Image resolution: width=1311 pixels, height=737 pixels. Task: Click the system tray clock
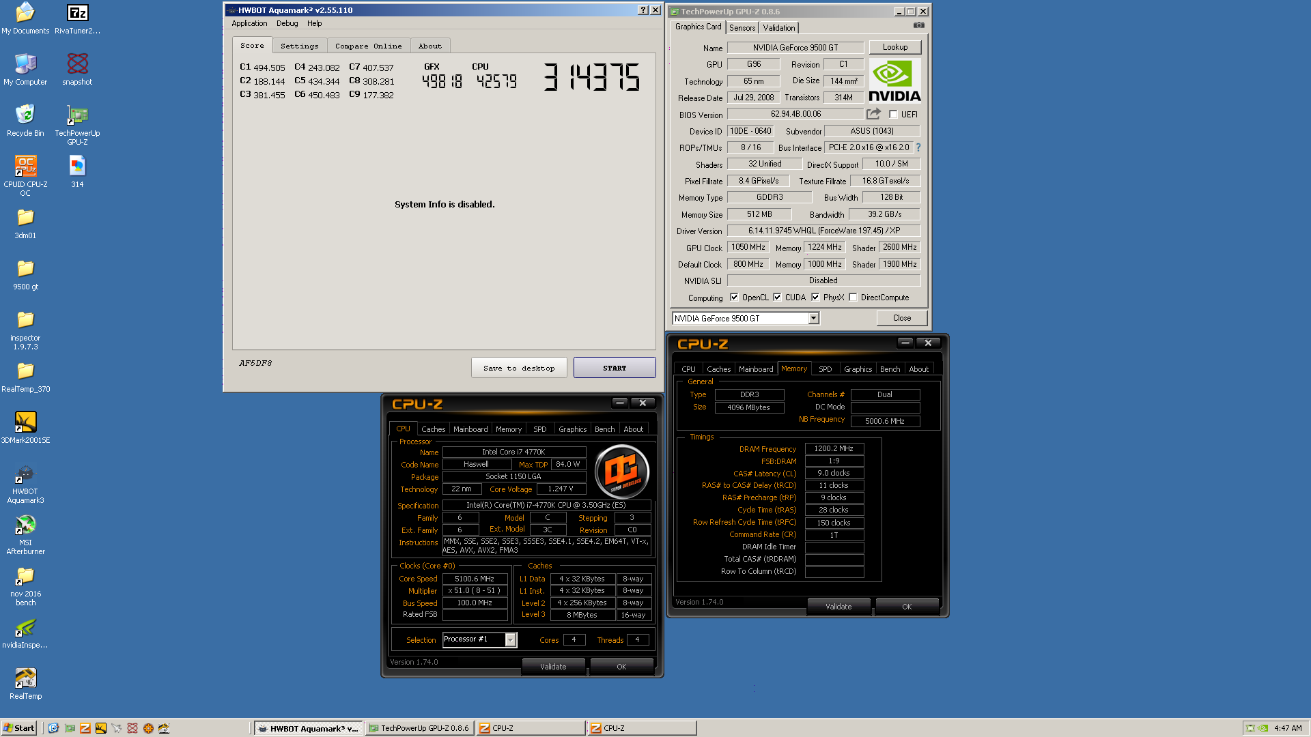(1288, 728)
